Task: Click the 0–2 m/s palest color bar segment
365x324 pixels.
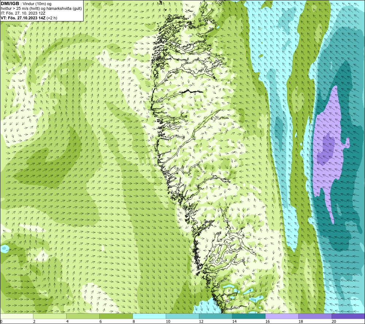Action: [16, 316]
